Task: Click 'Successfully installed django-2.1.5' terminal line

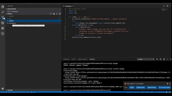Action: point(83,83)
